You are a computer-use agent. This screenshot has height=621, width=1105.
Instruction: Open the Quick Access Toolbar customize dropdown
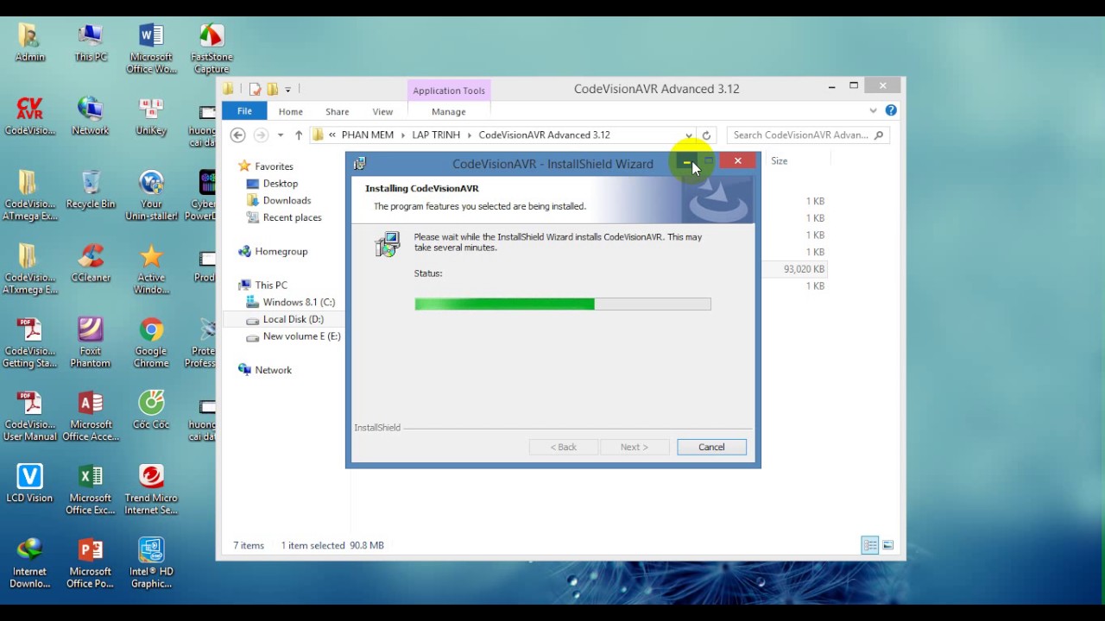(x=288, y=89)
